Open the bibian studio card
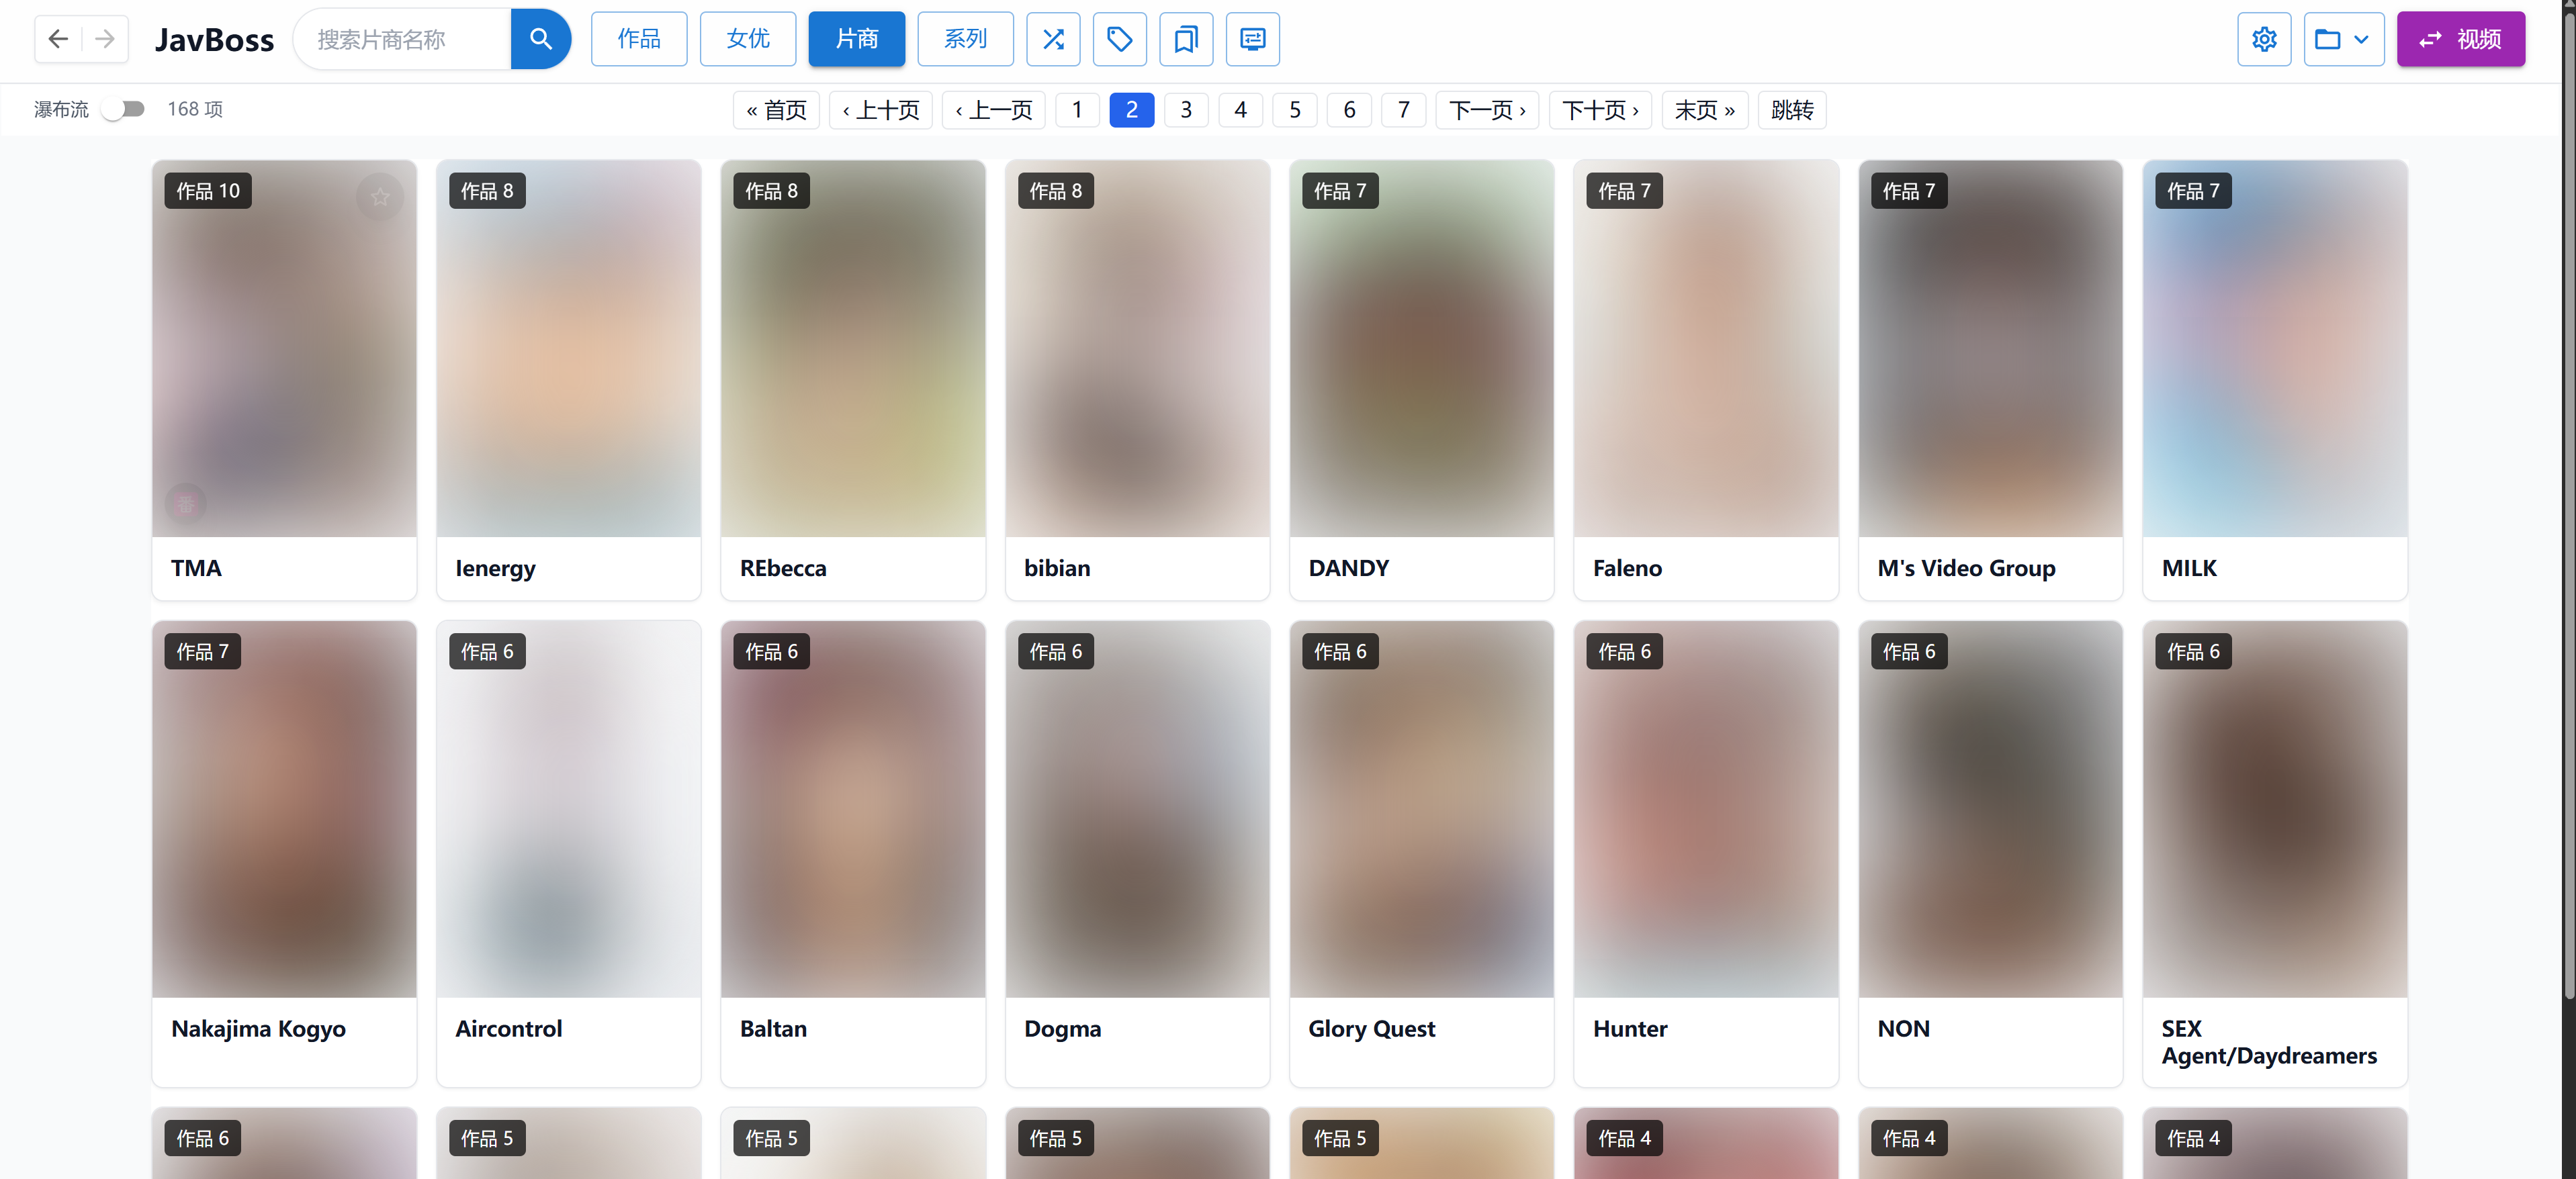The width and height of the screenshot is (2576, 1179). [x=1137, y=379]
